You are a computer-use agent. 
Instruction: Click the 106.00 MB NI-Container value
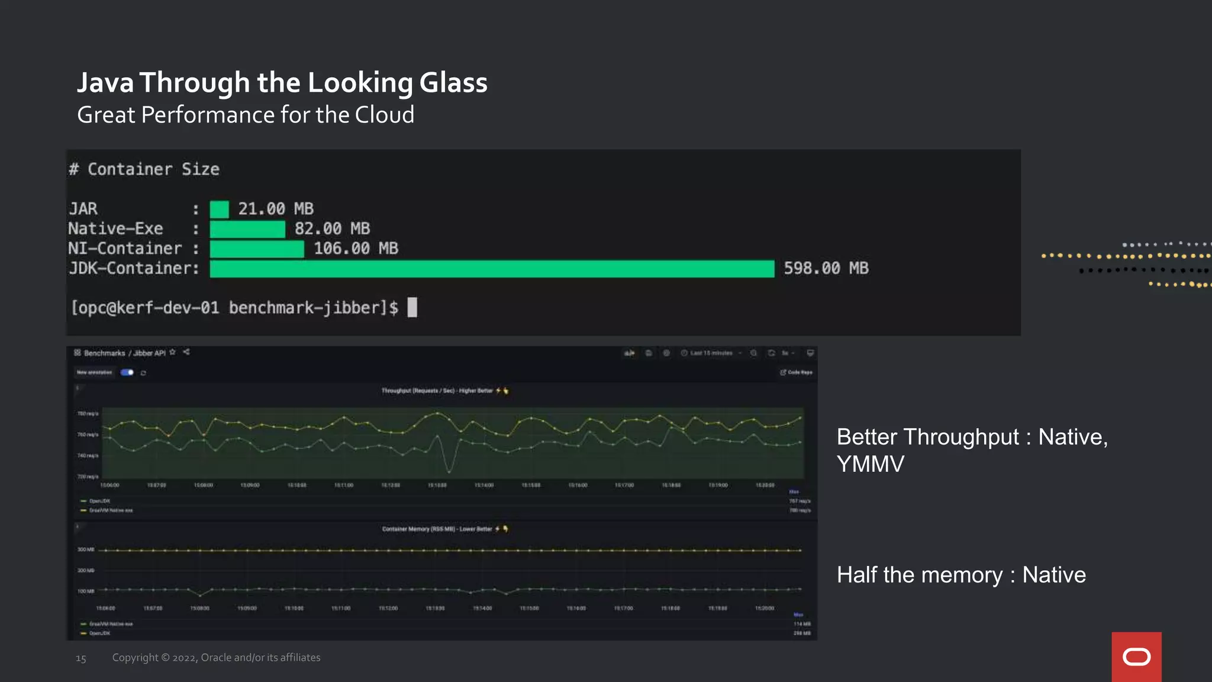coord(356,249)
